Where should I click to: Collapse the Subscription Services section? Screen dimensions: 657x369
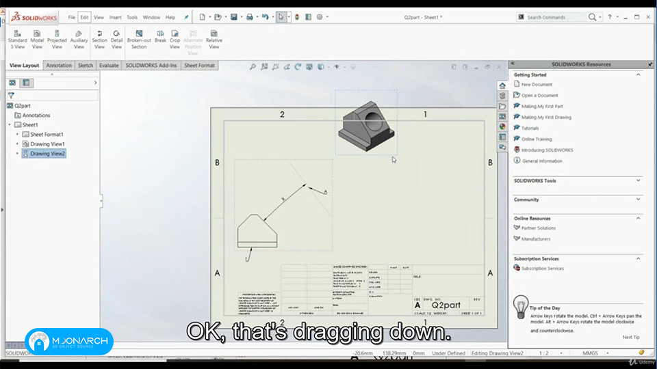click(638, 258)
